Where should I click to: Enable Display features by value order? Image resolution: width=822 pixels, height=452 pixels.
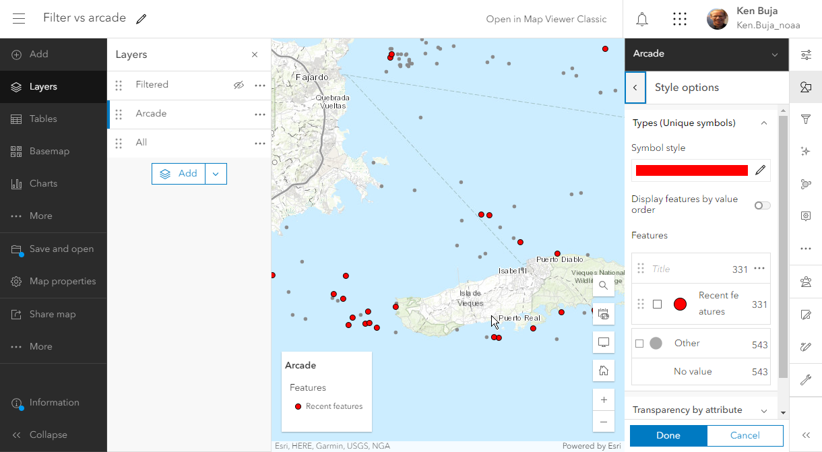pyautogui.click(x=762, y=205)
